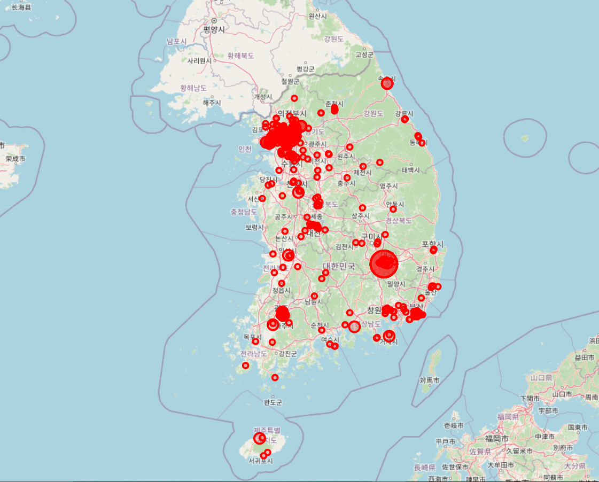
Task: Click the 개성시 label
Action: [263, 97]
